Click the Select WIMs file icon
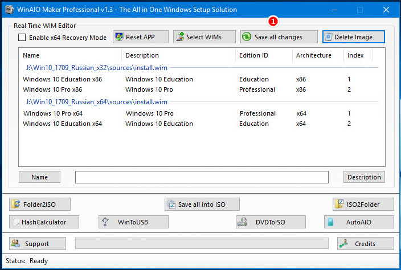This screenshot has width=401, height=270. (x=180, y=37)
